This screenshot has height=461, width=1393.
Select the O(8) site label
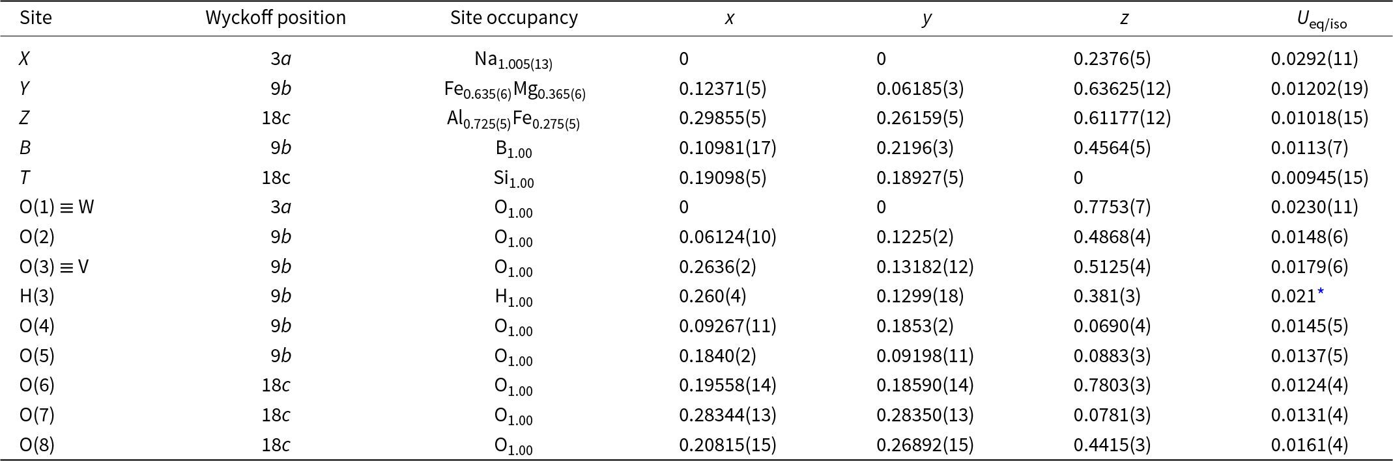(x=37, y=445)
